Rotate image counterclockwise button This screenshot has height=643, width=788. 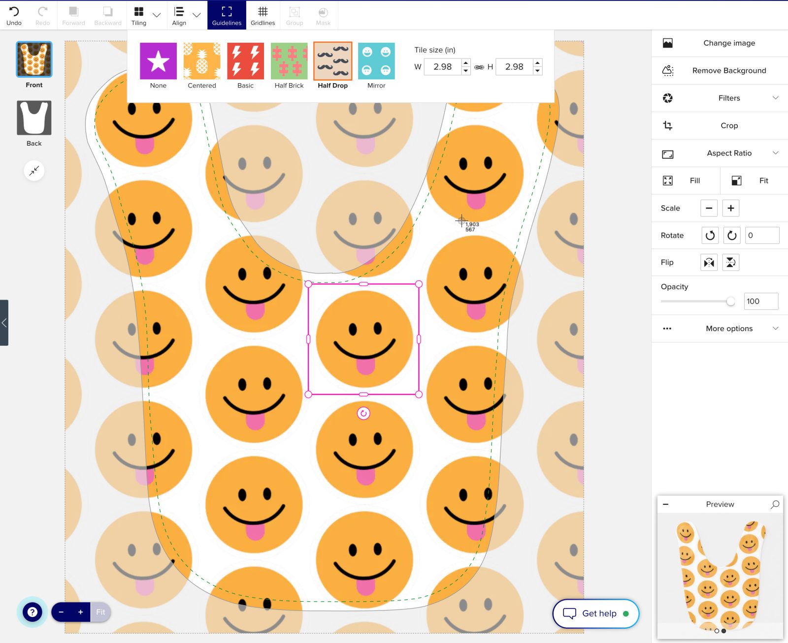click(710, 236)
